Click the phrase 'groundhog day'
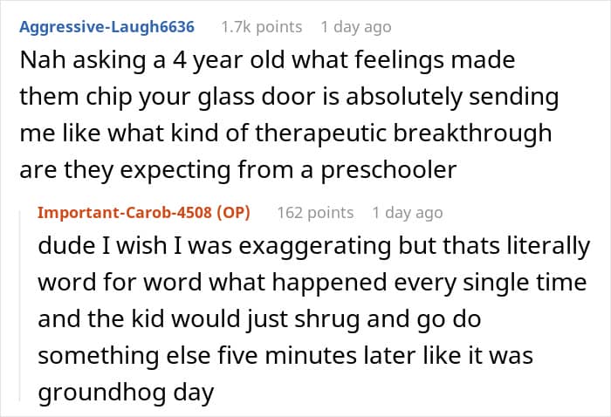 pos(126,392)
